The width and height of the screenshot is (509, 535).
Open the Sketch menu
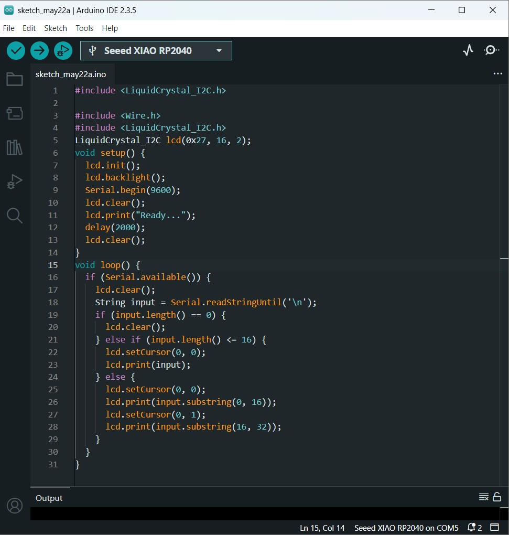click(x=56, y=28)
